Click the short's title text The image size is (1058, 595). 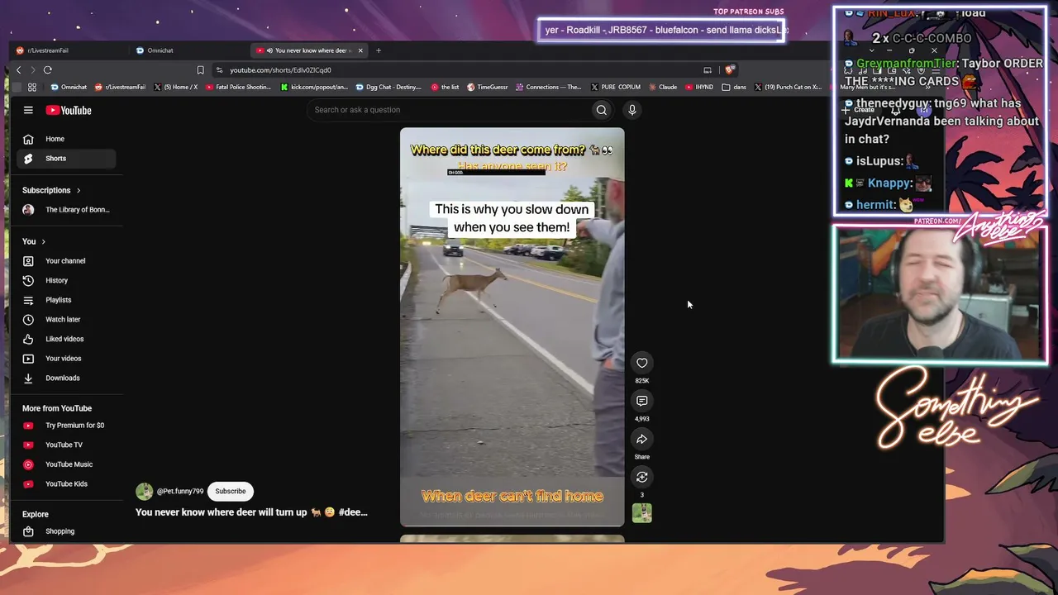click(x=251, y=512)
